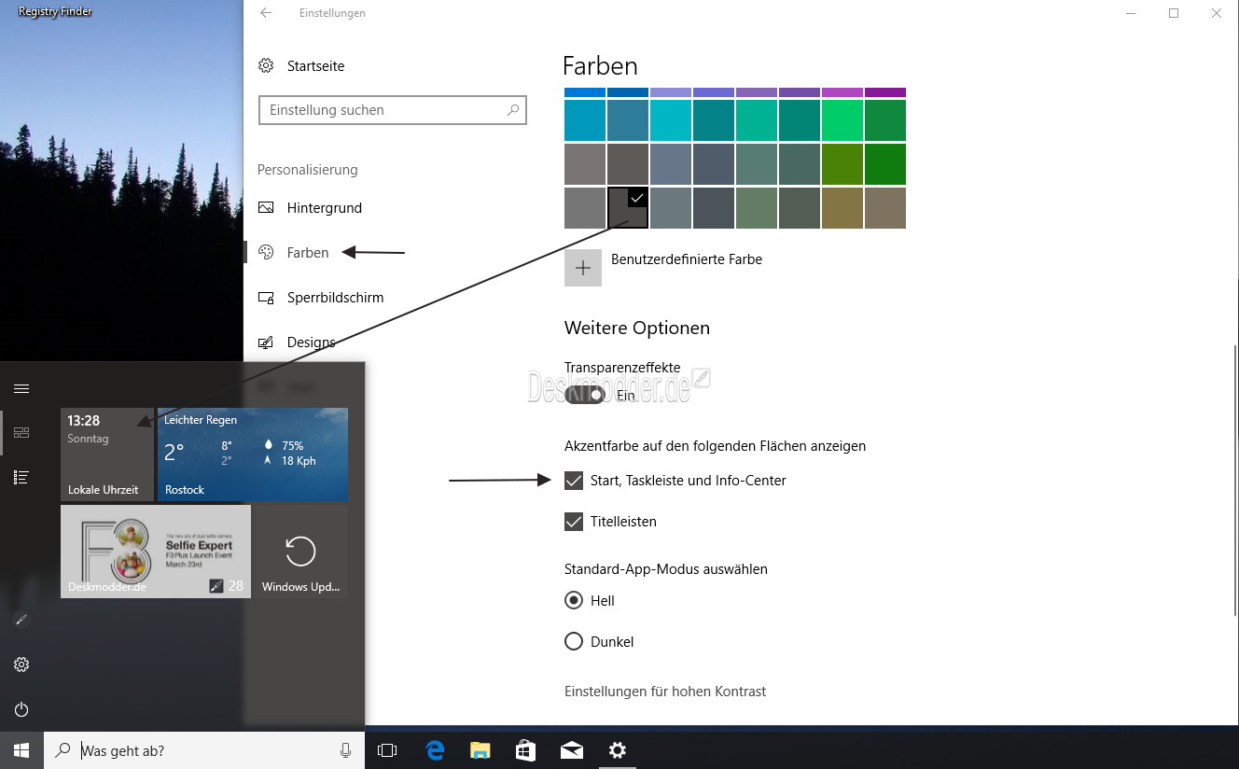Image resolution: width=1239 pixels, height=769 pixels.
Task: Click the Cortana 'Was geht ab?' search box
Action: pos(204,750)
